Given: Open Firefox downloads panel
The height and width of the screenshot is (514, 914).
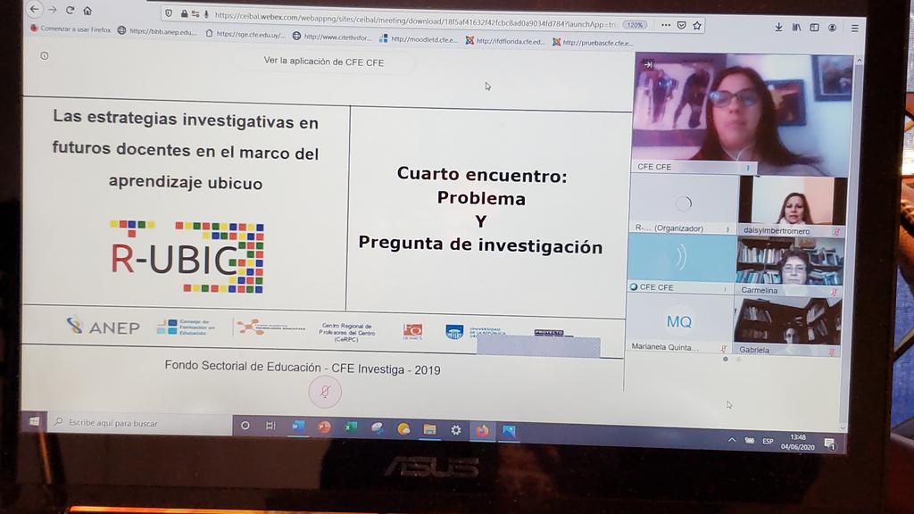Looking at the screenshot, I should pos(778,27).
